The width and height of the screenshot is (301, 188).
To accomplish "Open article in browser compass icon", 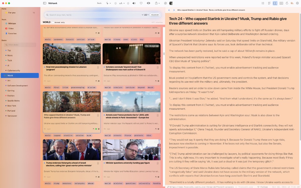I will coord(165,3).
